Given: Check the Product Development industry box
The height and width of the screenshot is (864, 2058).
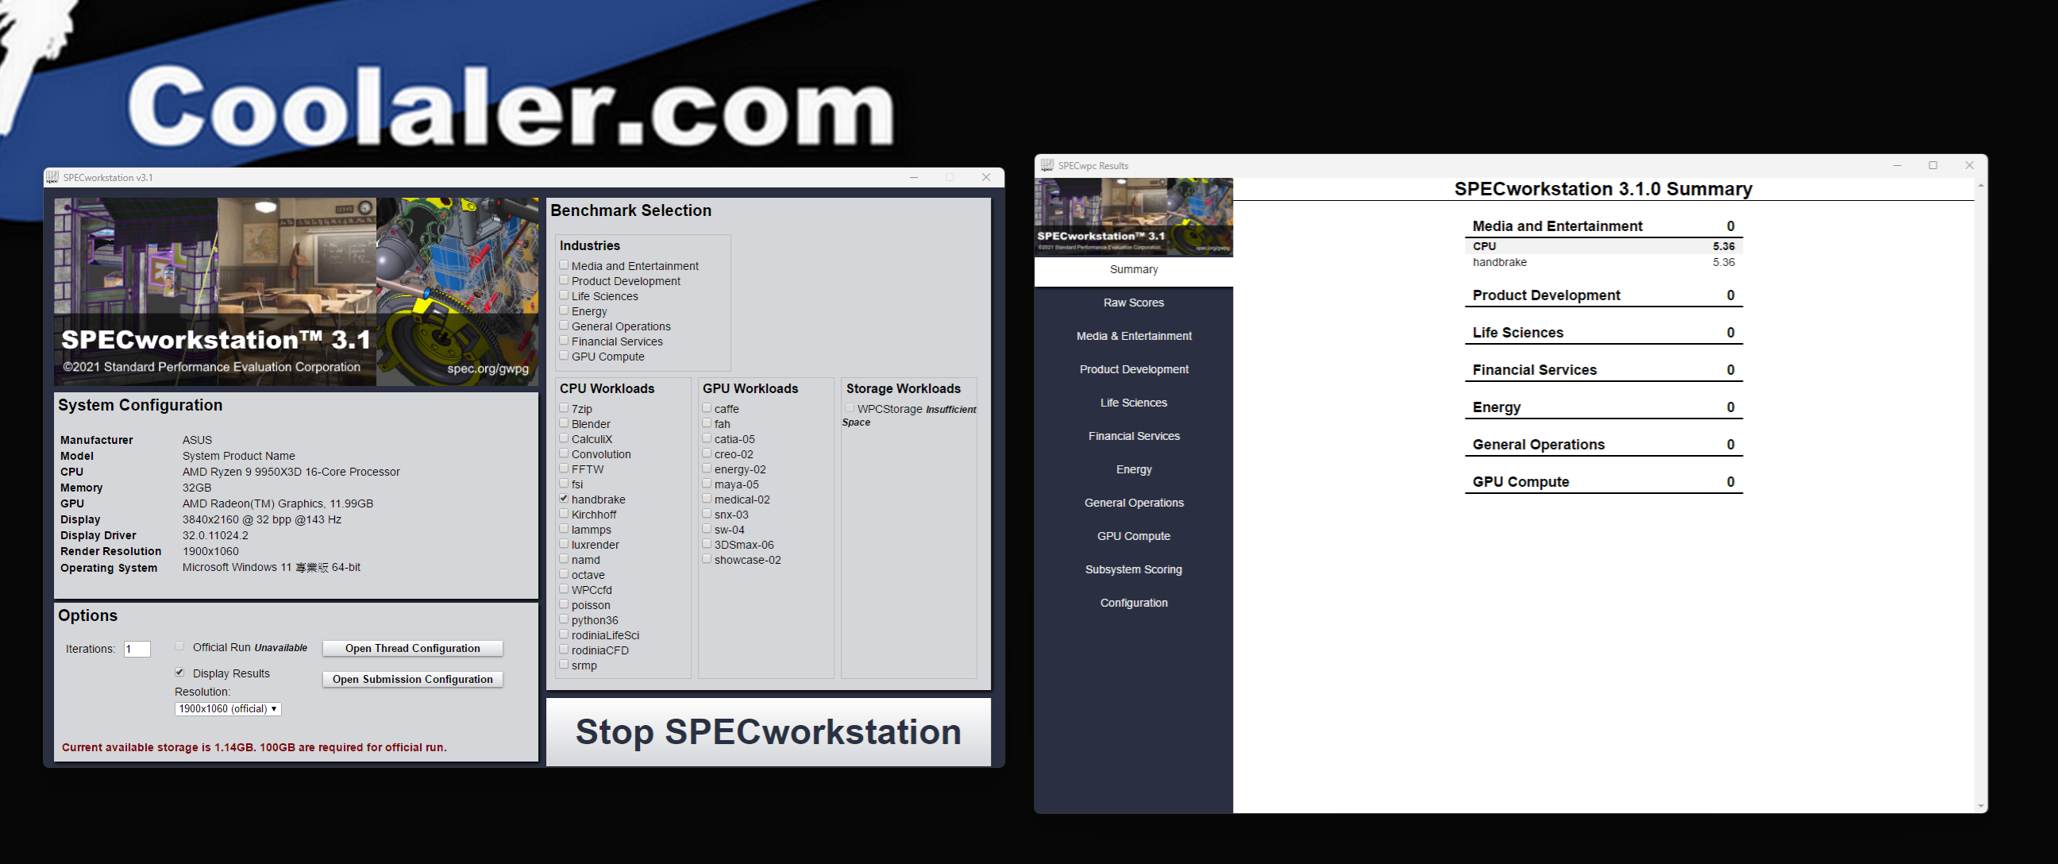Looking at the screenshot, I should point(564,280).
